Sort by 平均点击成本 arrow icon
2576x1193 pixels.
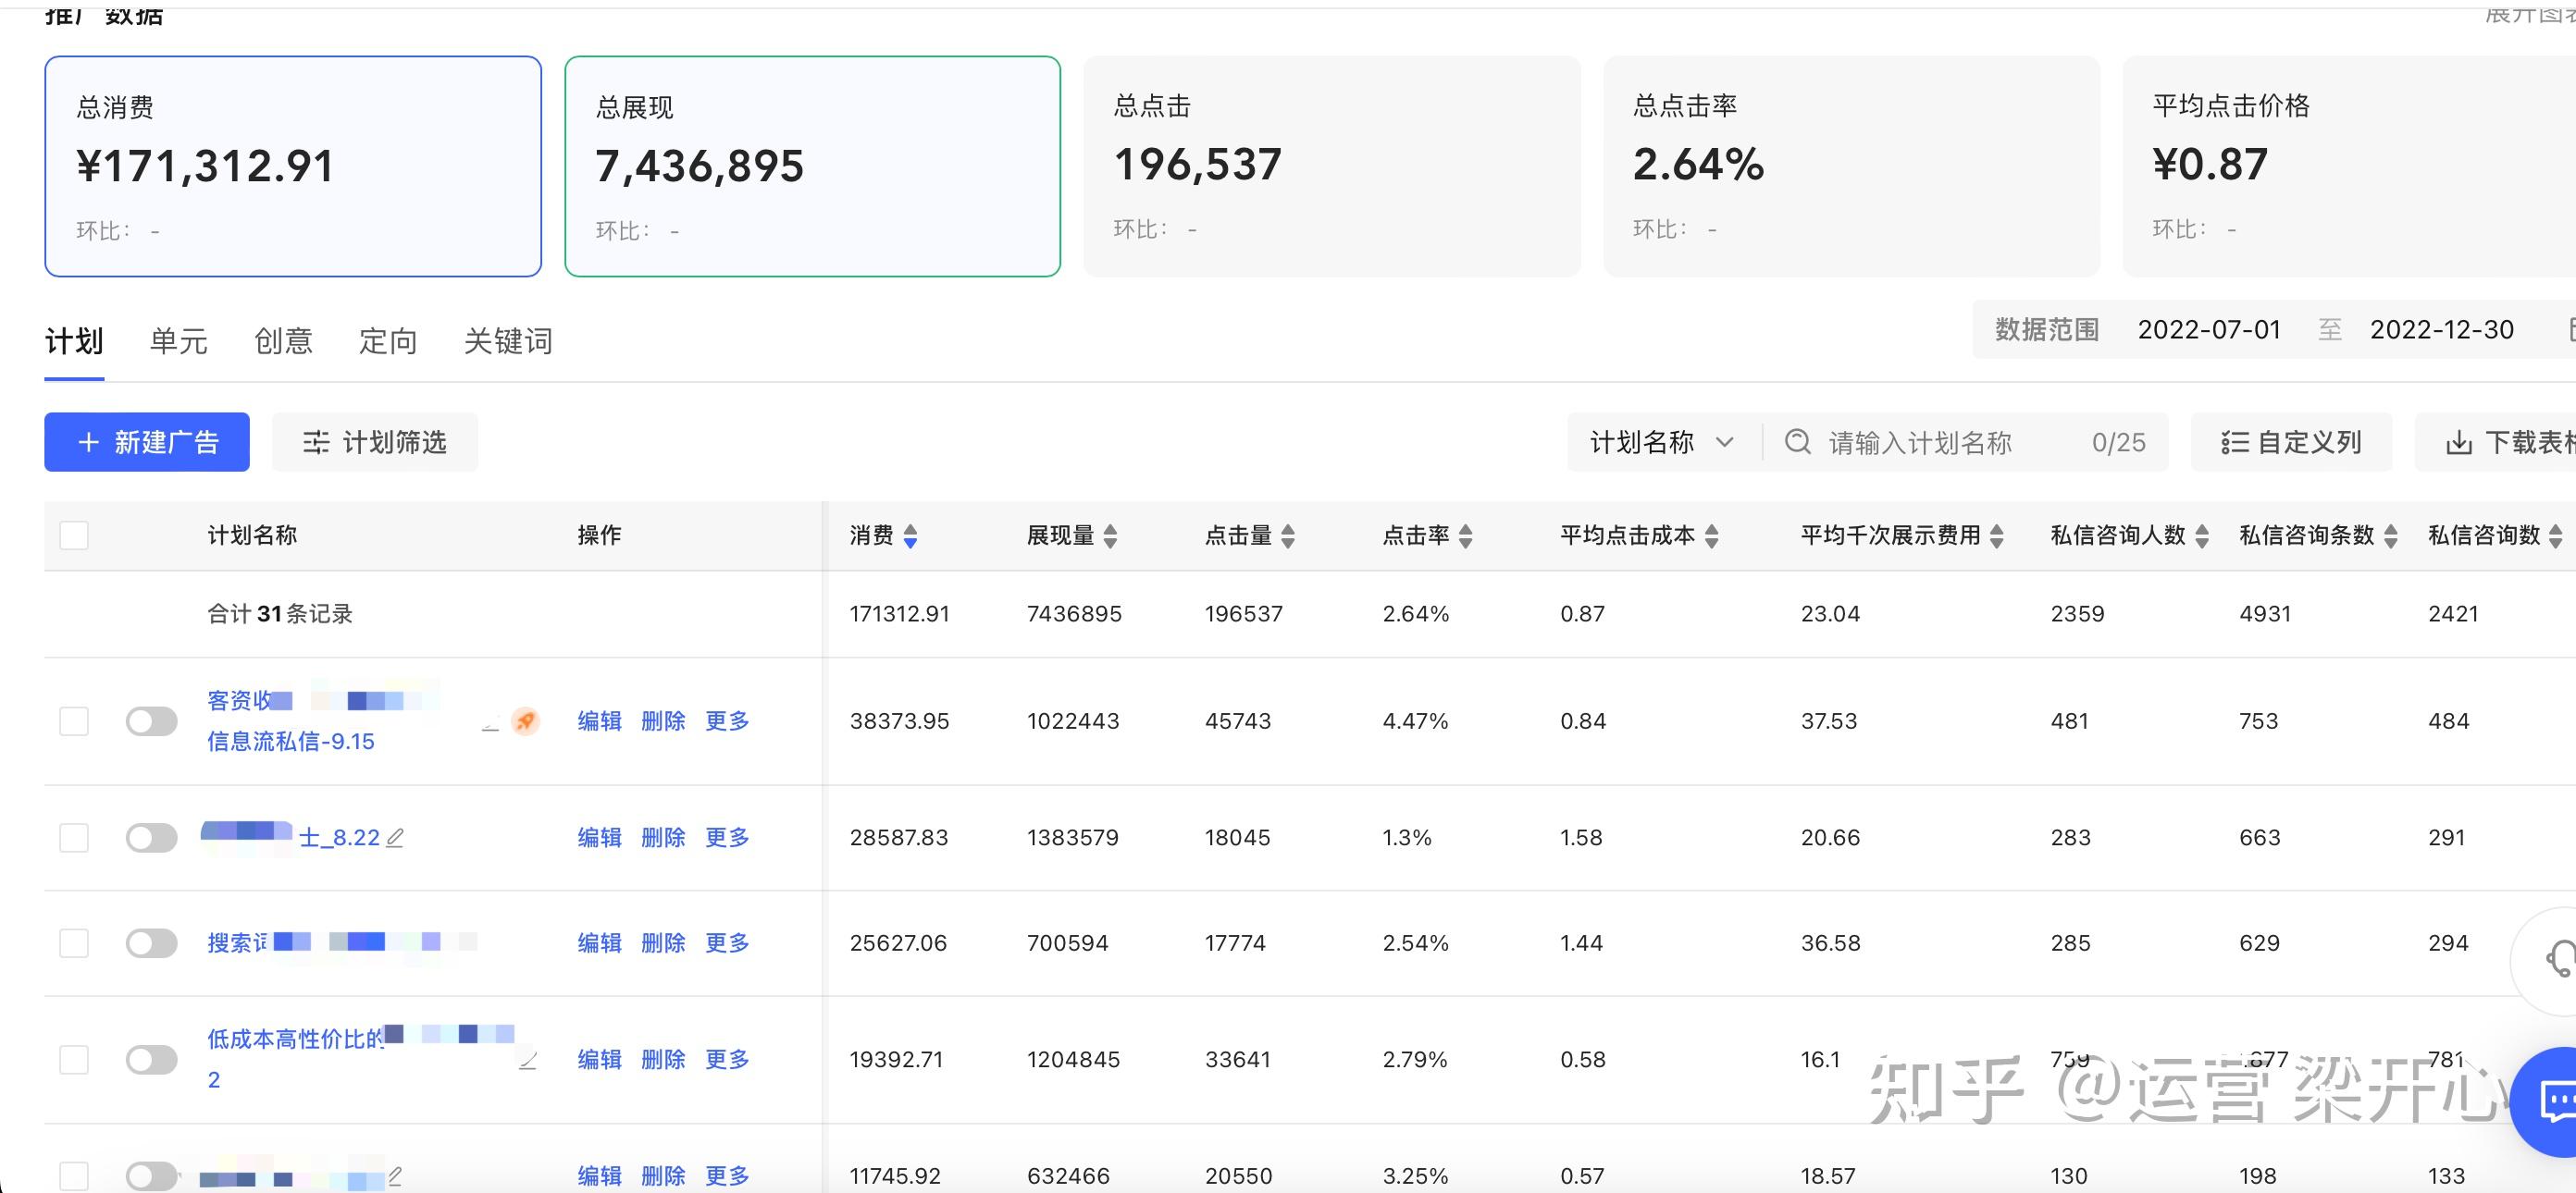tap(1712, 536)
